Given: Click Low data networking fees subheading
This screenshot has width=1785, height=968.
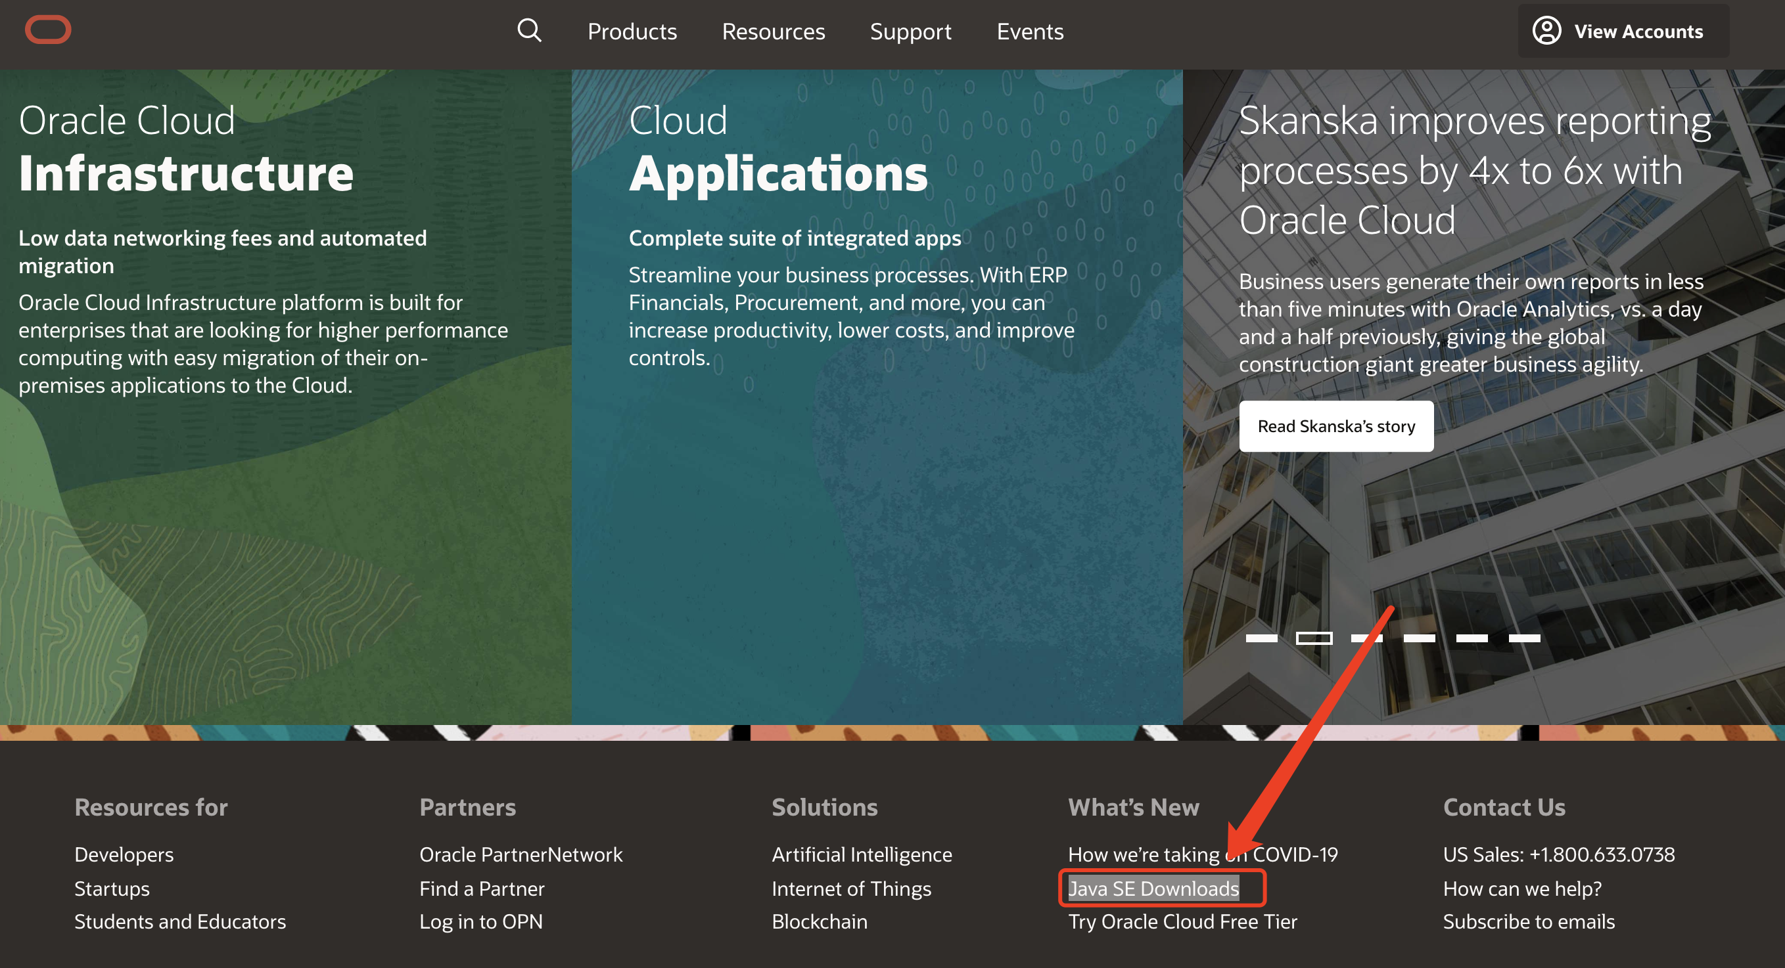Looking at the screenshot, I should [222, 252].
